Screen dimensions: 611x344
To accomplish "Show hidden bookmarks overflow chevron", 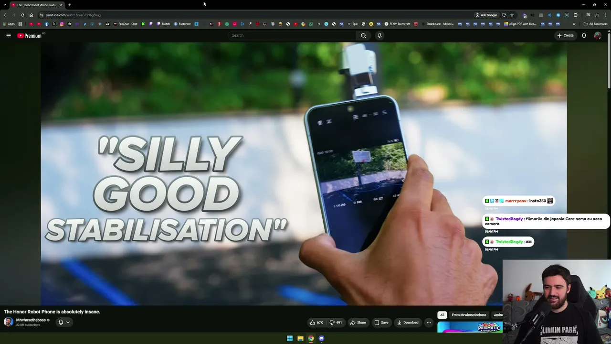I will (574, 24).
